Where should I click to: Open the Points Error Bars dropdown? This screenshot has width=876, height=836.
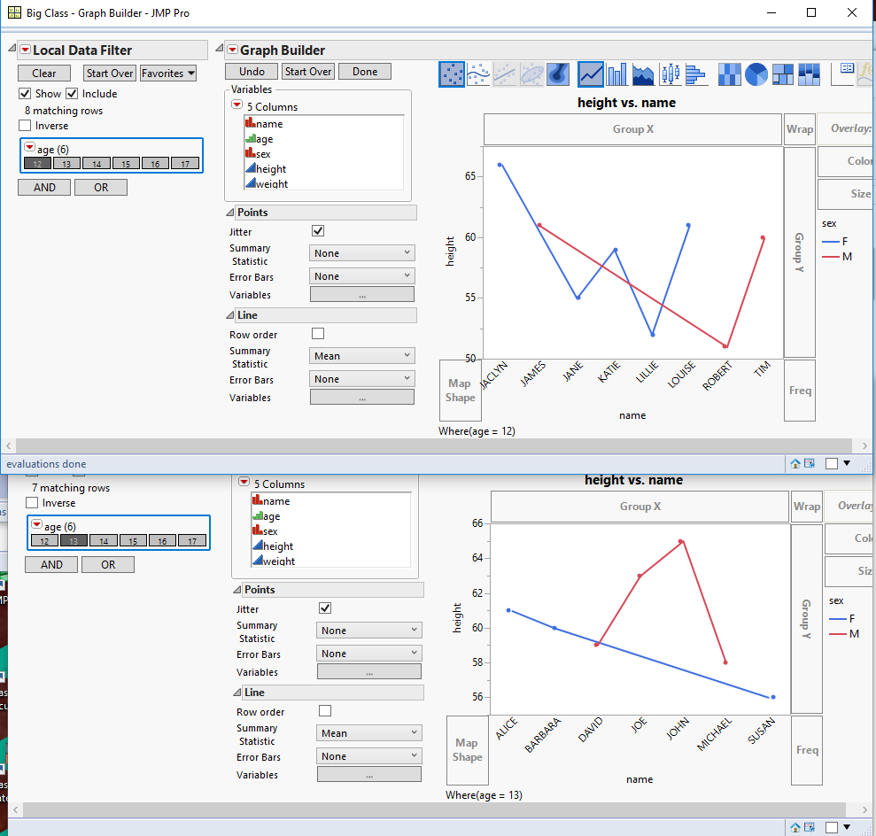pos(361,276)
